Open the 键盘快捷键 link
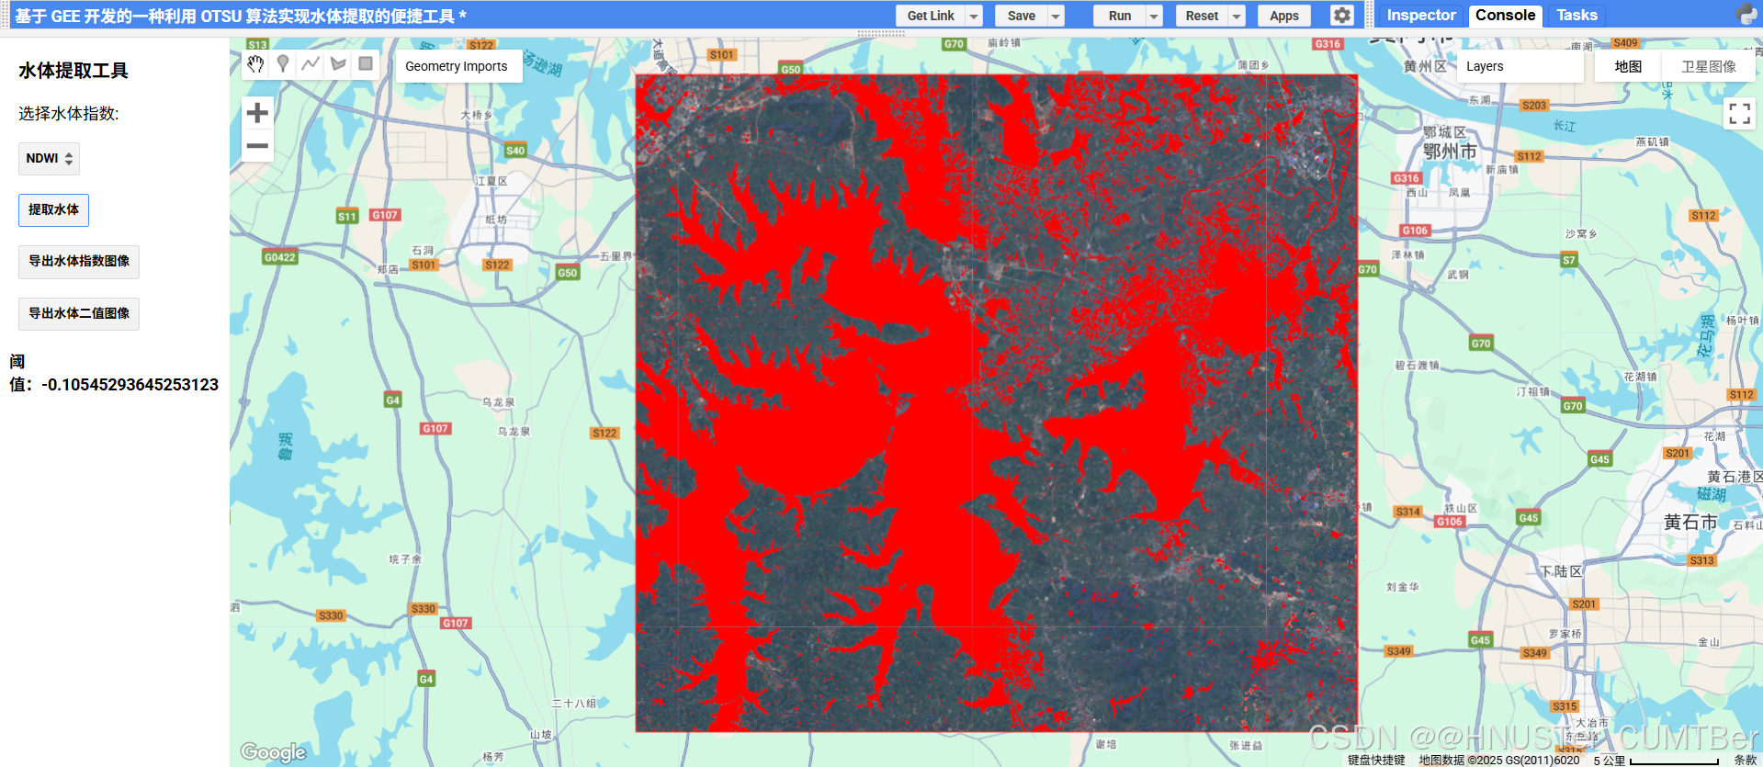This screenshot has width=1763, height=767. 1376,760
